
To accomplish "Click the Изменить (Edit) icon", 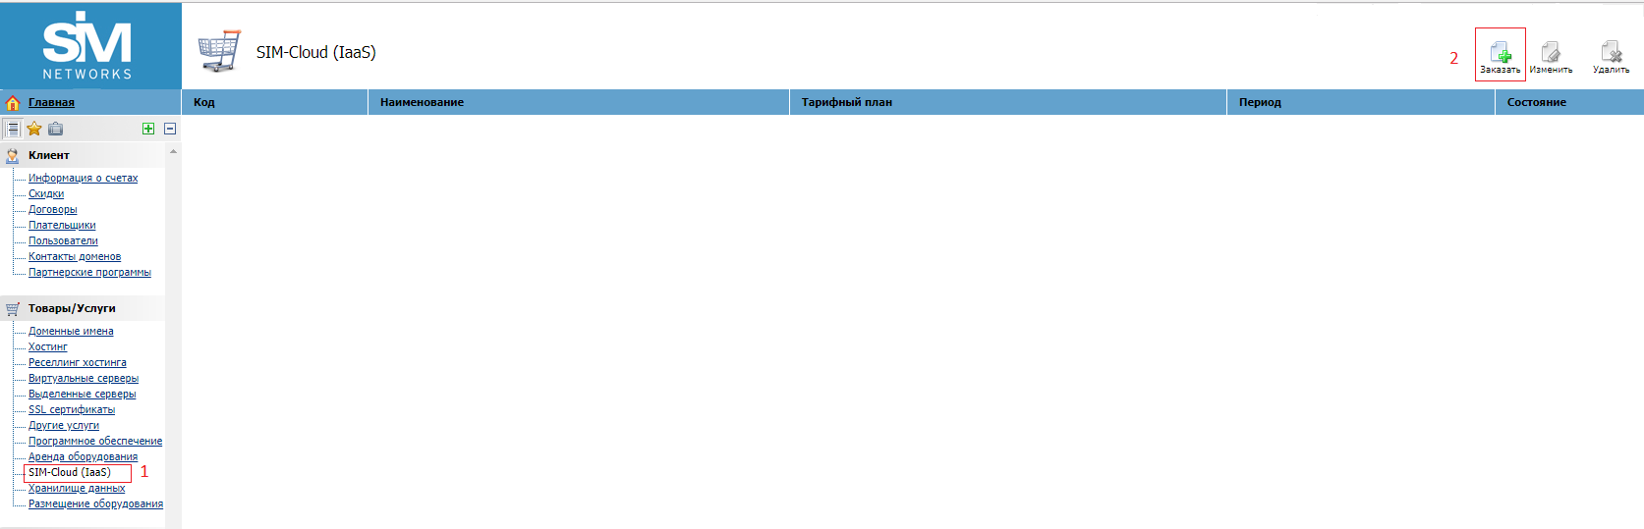I will 1551,53.
